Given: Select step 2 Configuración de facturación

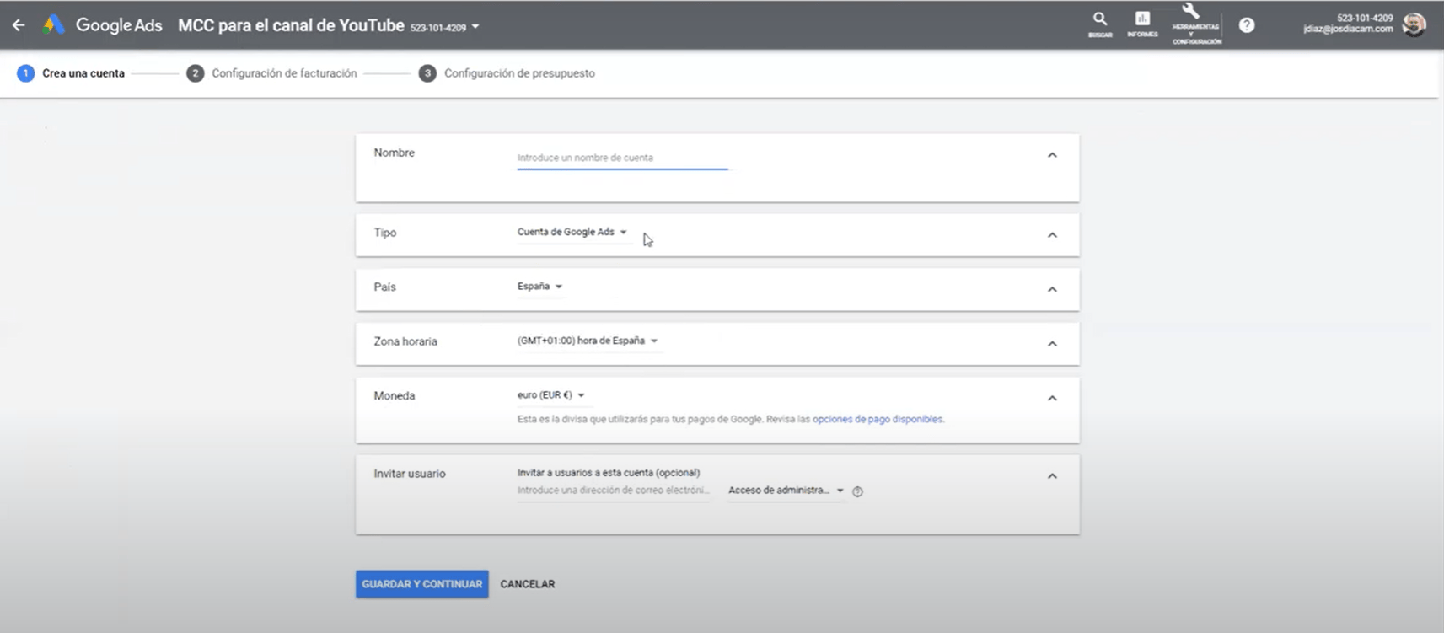Looking at the screenshot, I should tap(271, 73).
